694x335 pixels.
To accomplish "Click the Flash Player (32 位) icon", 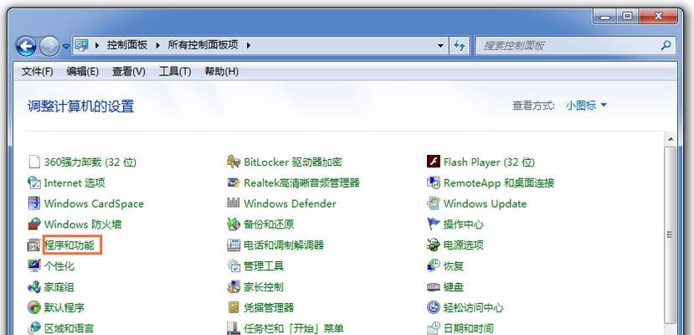I will pyautogui.click(x=434, y=162).
